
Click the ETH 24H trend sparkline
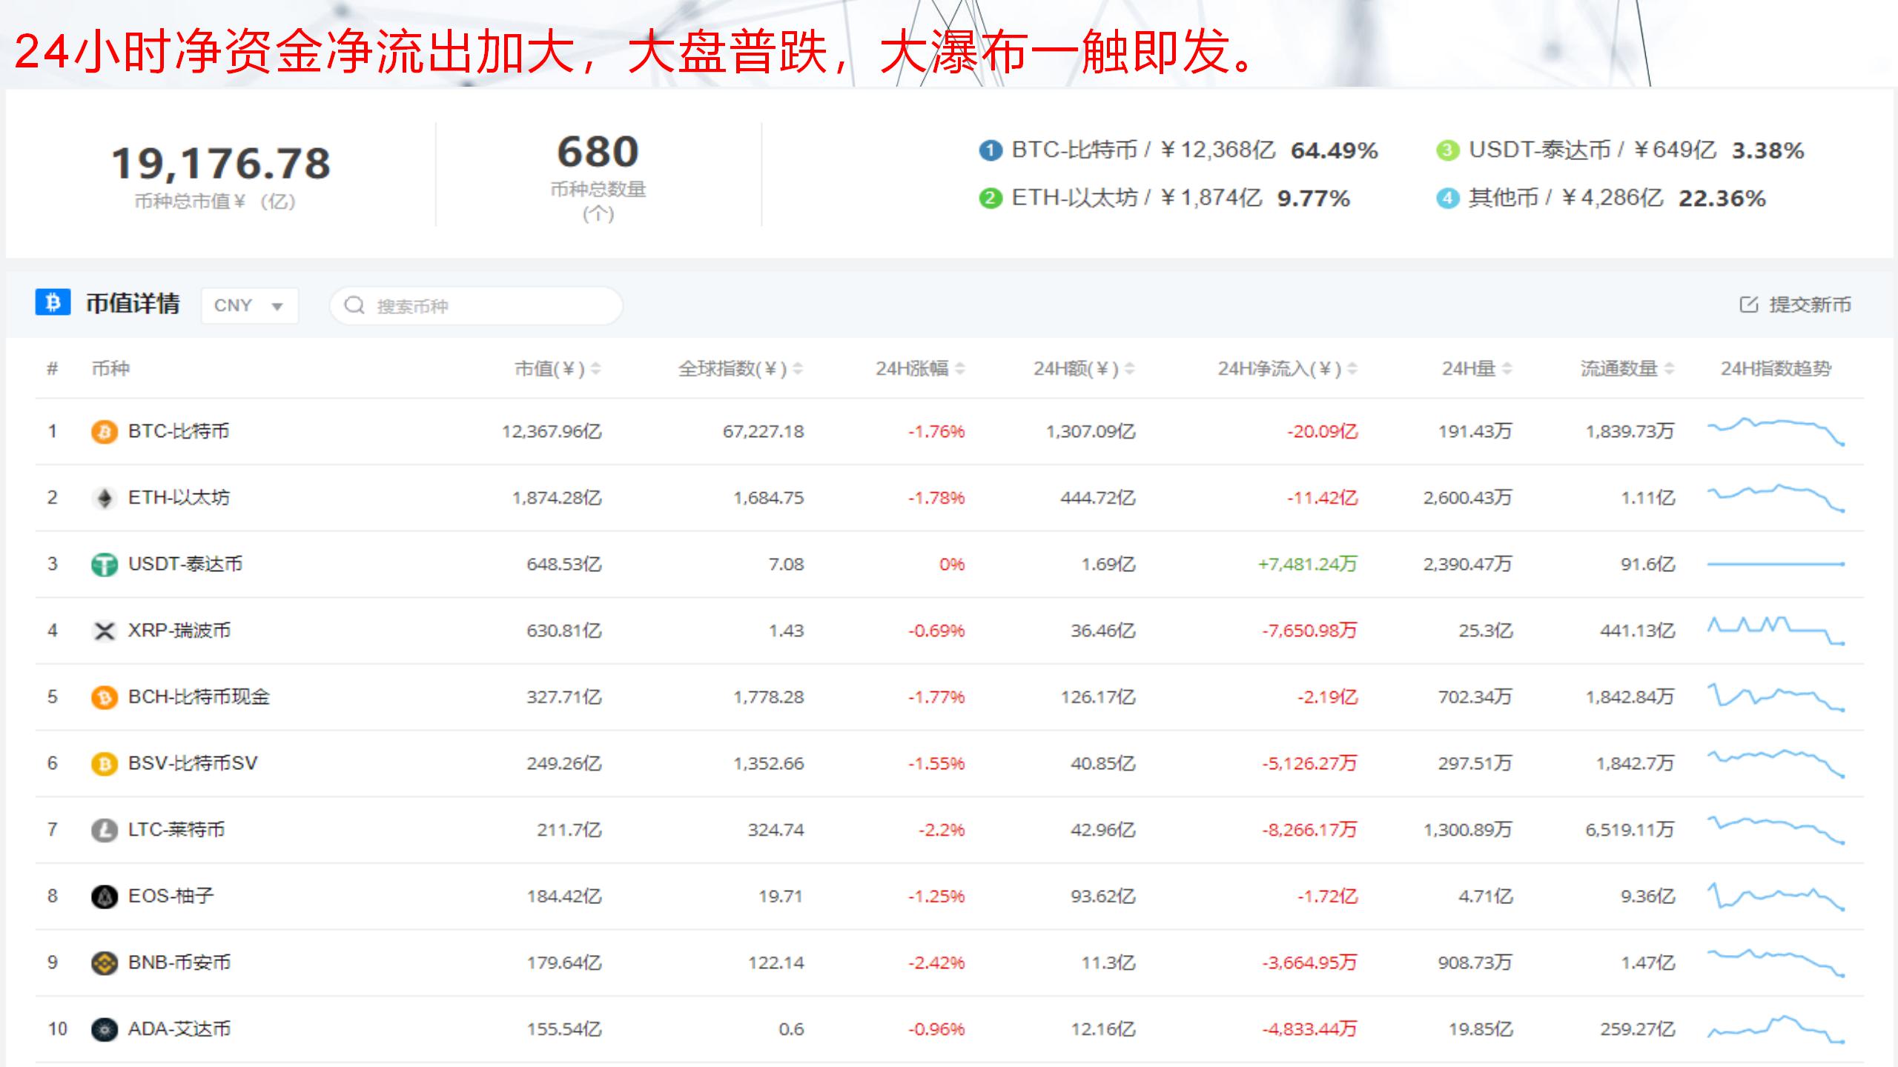pos(1776,498)
